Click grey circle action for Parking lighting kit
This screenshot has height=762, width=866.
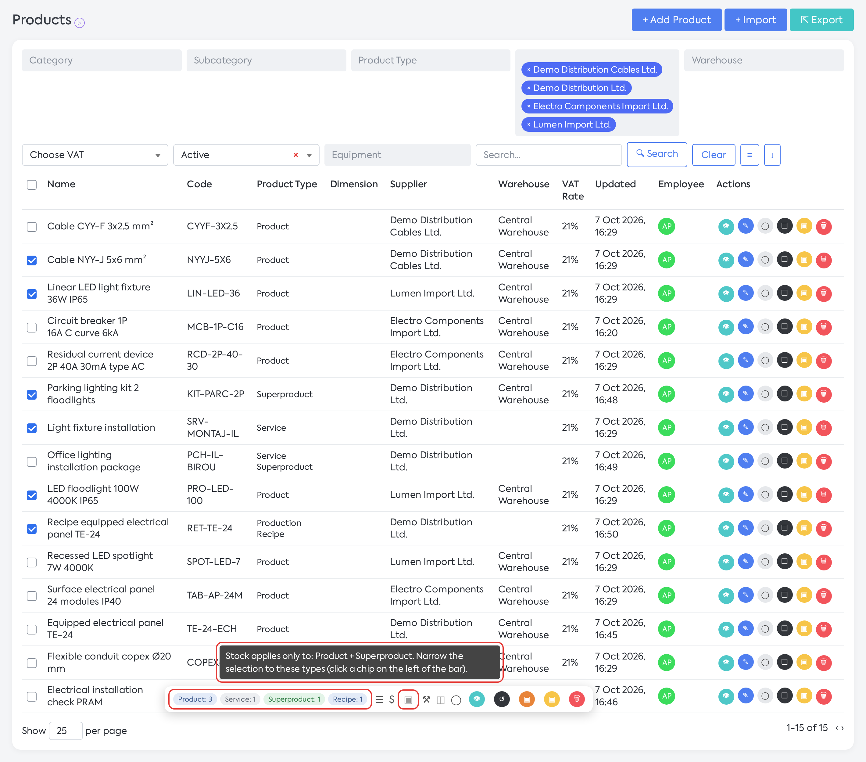(765, 394)
